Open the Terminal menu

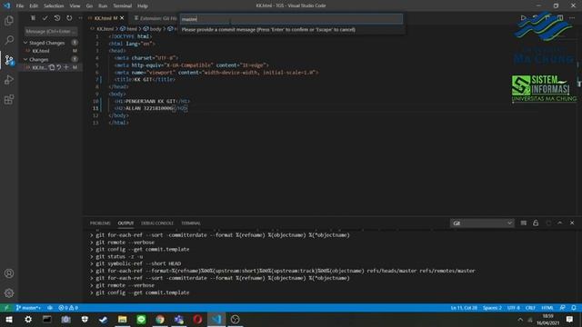(x=123, y=6)
